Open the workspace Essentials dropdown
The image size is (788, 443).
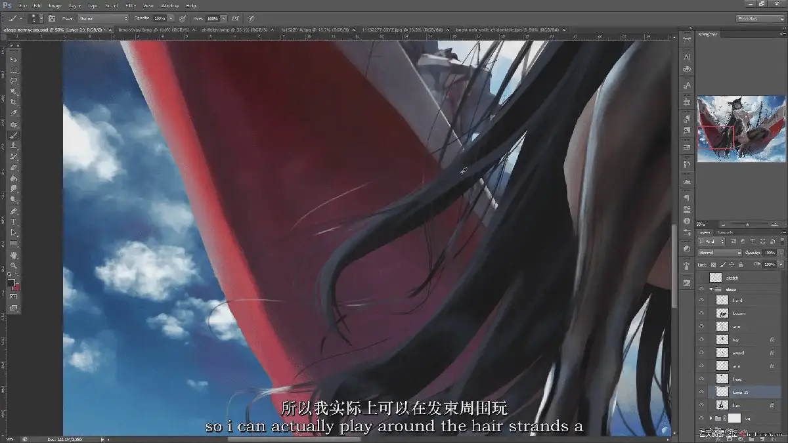(760, 18)
